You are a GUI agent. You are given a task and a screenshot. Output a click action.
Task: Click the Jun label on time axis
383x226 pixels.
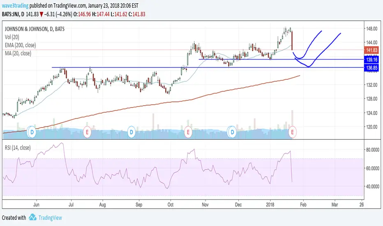coord(36,205)
